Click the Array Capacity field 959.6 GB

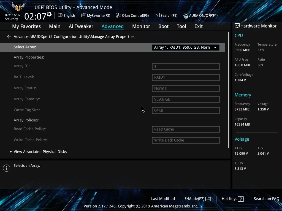(x=186, y=99)
